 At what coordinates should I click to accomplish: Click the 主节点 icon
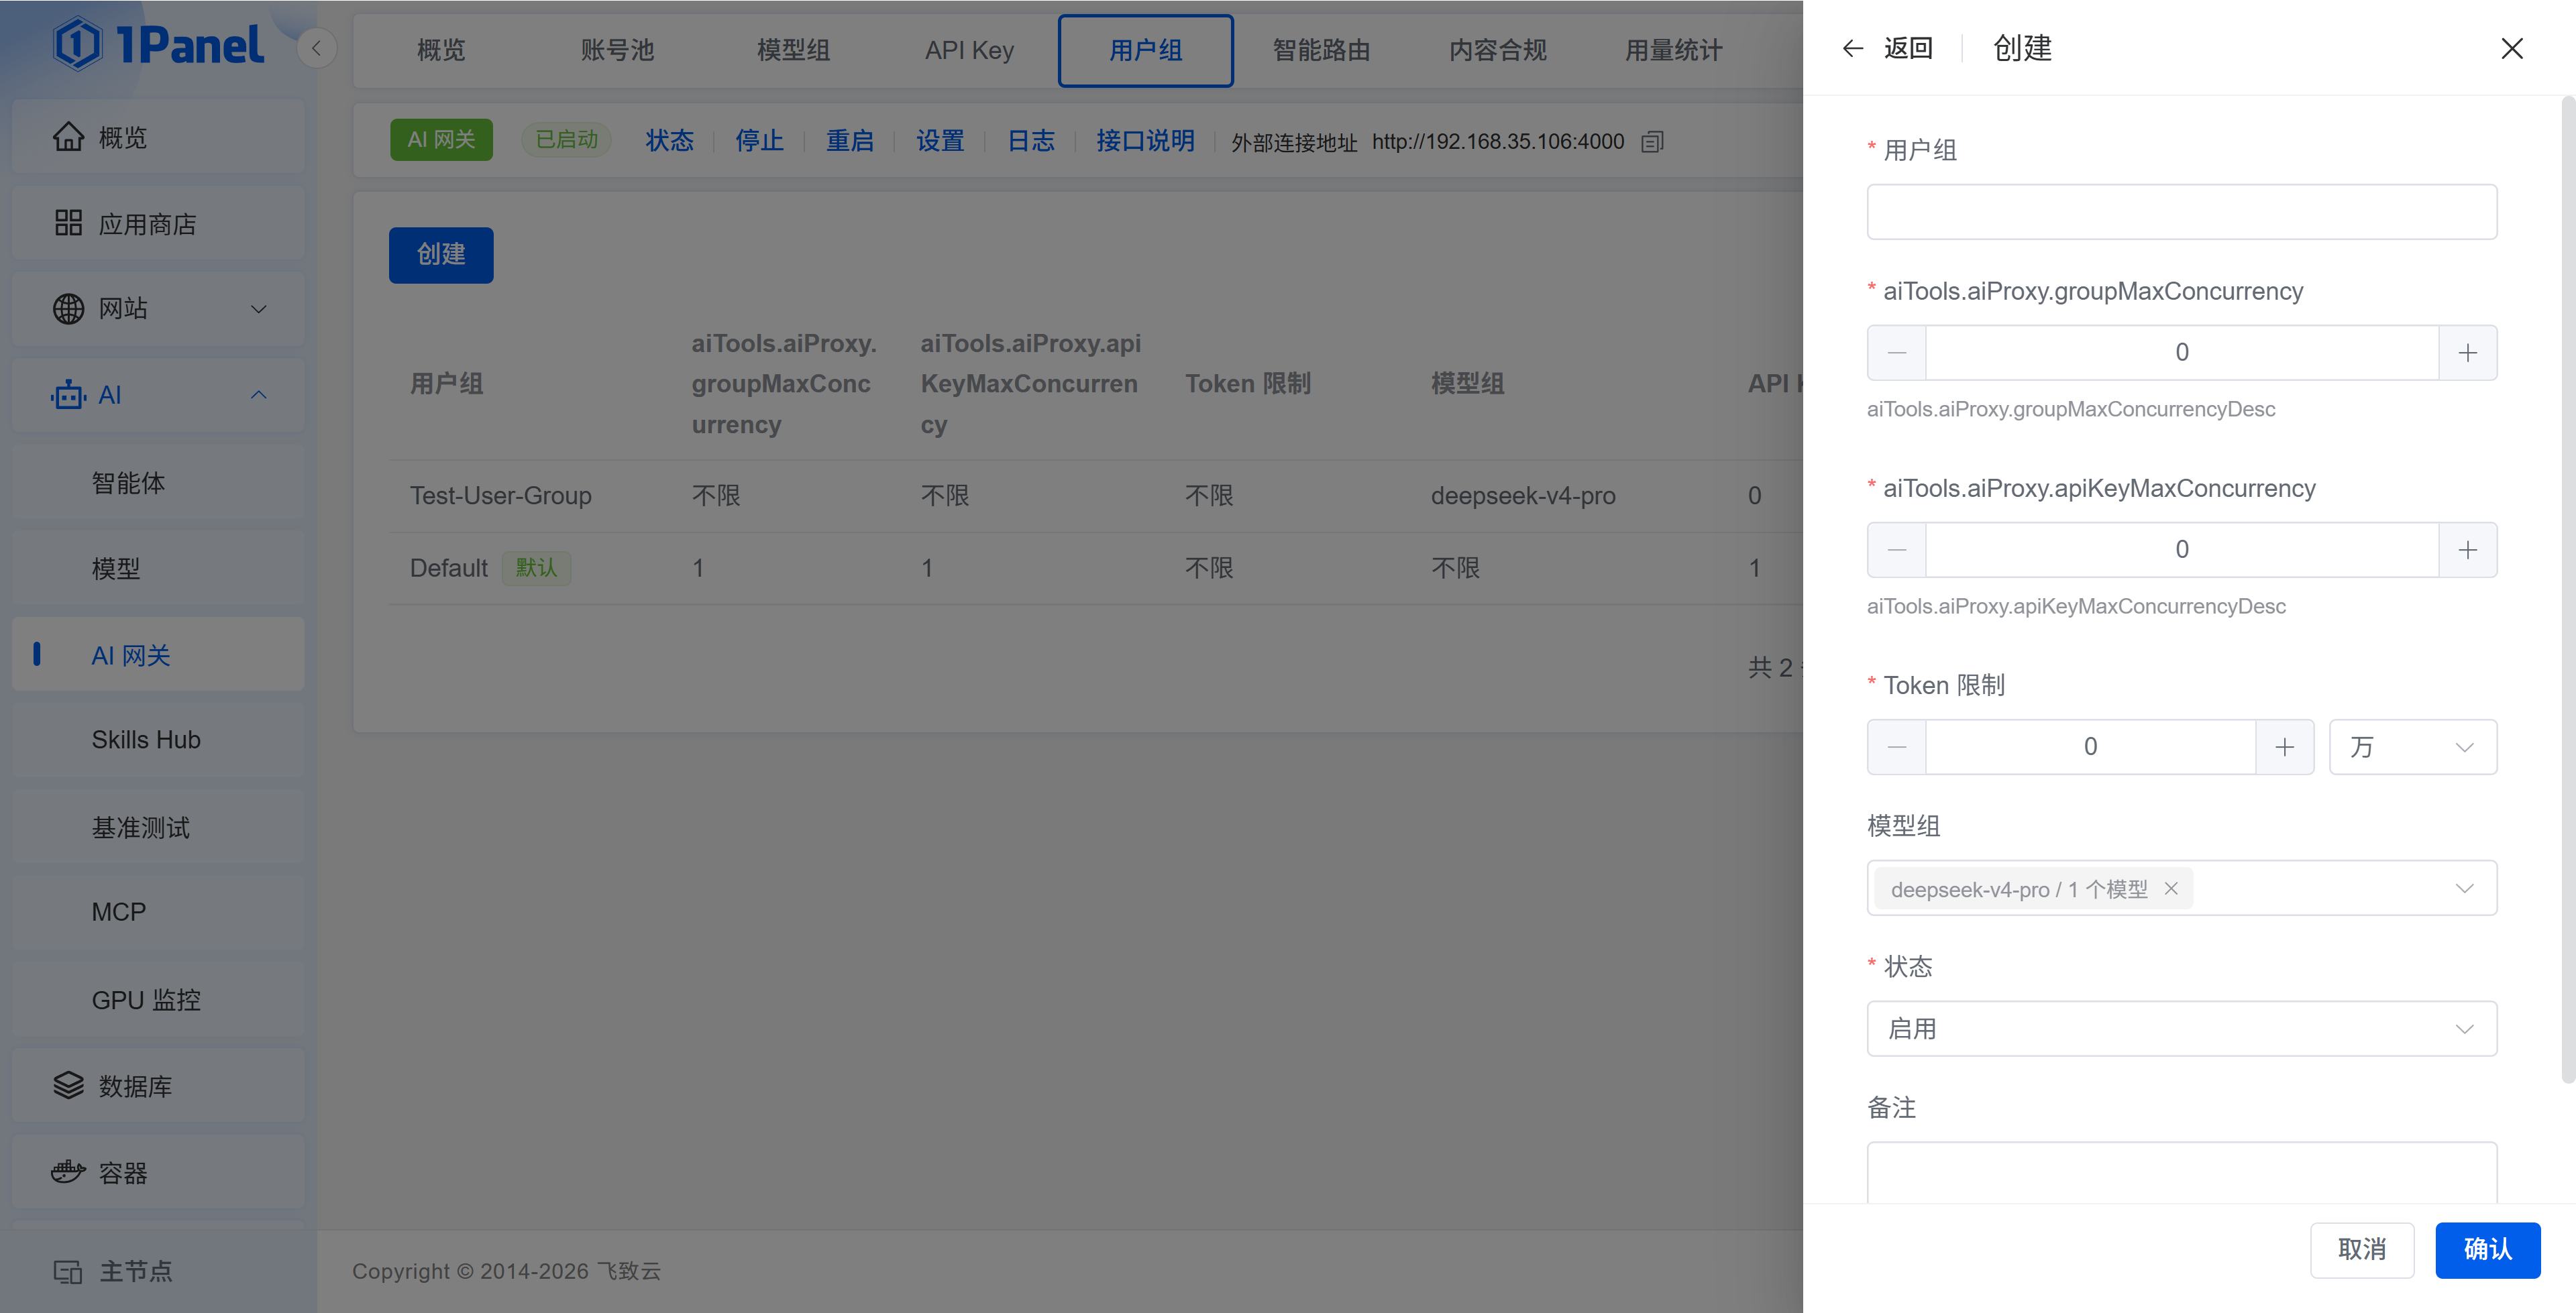pos(68,1271)
